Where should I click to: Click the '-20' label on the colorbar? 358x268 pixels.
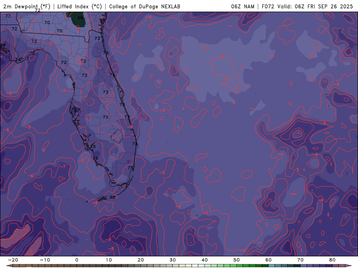13,260
